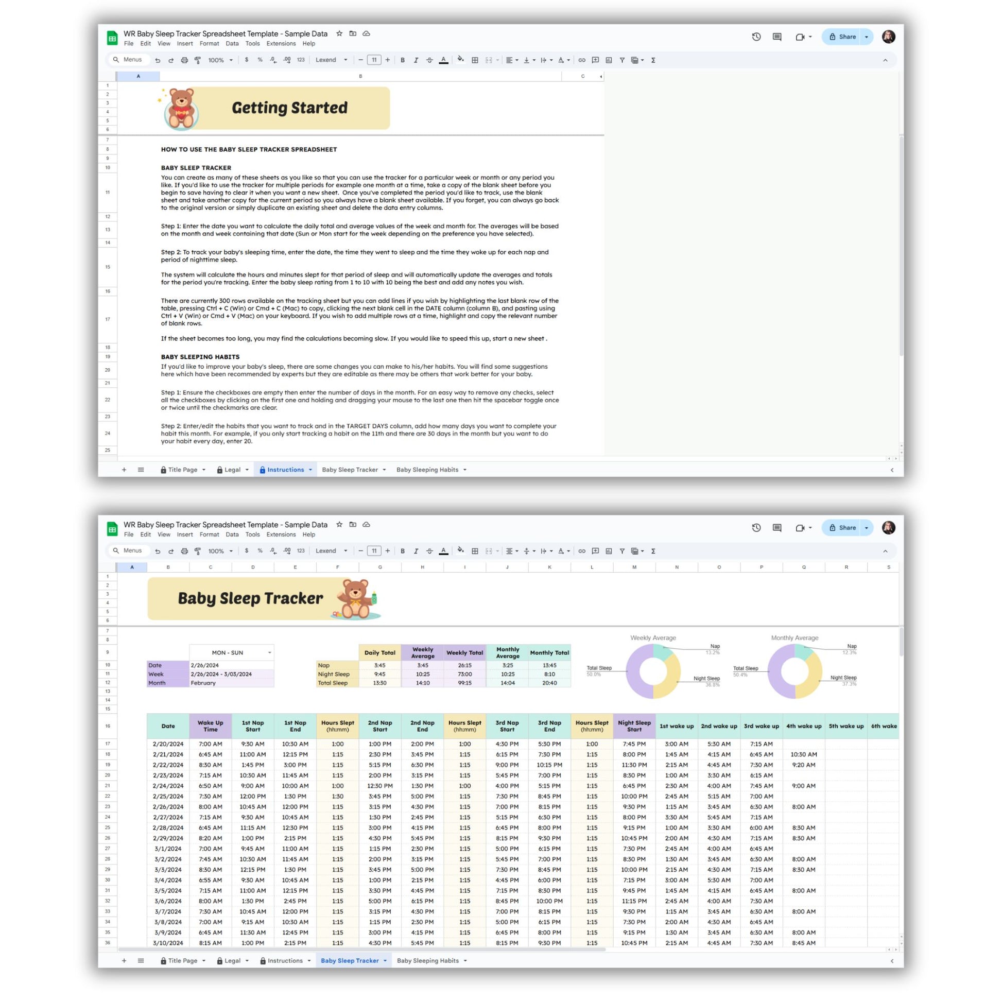The height and width of the screenshot is (1002, 1002).
Task: Click text color button in top window toolbar
Action: 443,60
